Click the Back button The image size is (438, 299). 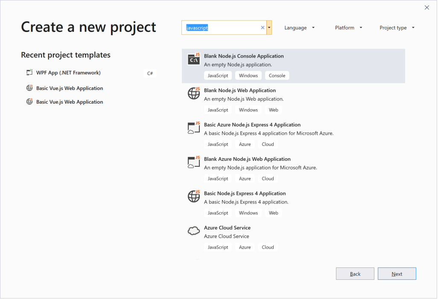pos(355,274)
